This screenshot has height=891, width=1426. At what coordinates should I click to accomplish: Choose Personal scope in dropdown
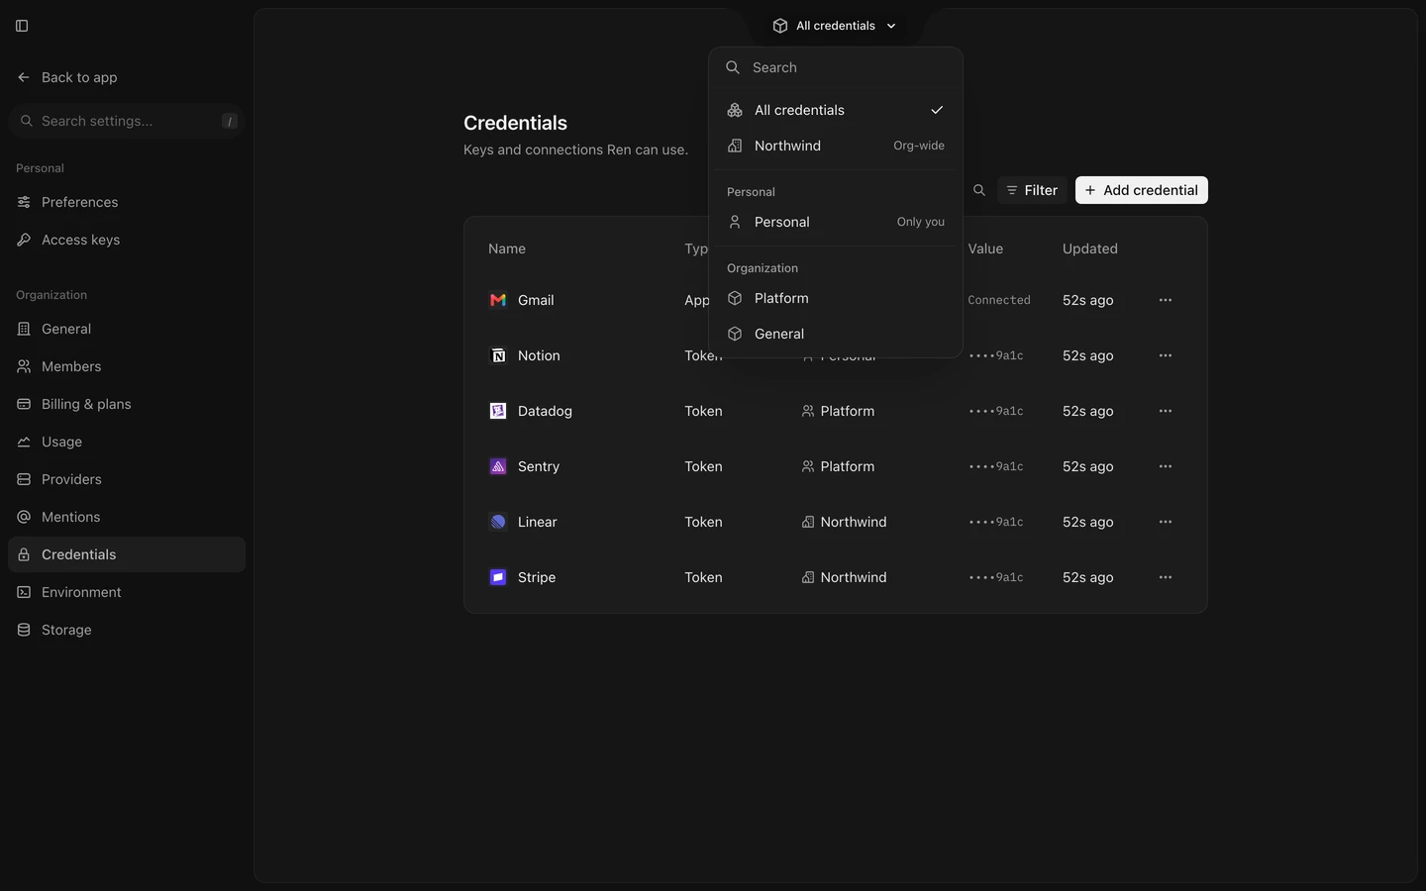pyautogui.click(x=836, y=222)
